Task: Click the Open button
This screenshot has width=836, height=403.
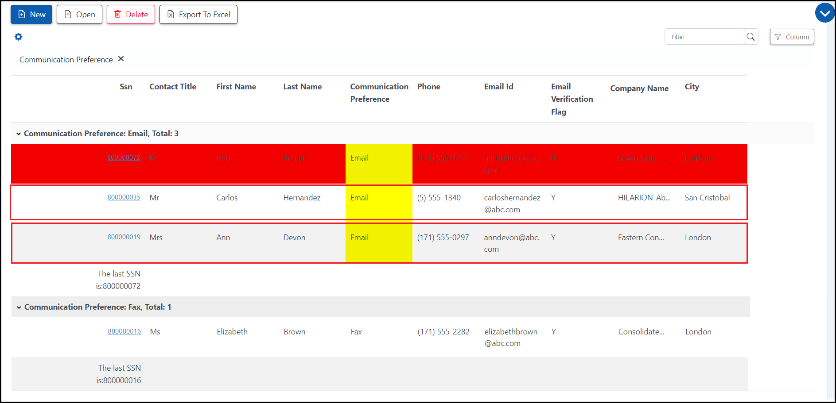Action: [79, 15]
